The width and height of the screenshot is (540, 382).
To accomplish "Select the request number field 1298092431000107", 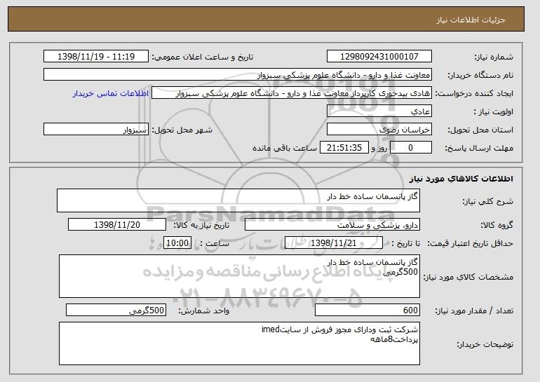I will 379,57.
